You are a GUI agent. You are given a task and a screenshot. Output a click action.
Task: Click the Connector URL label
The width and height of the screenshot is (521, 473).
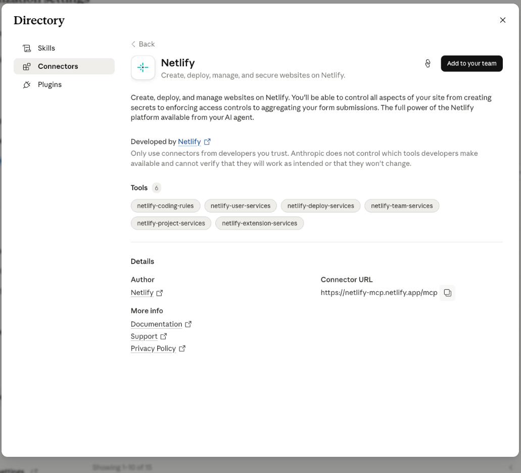click(347, 280)
